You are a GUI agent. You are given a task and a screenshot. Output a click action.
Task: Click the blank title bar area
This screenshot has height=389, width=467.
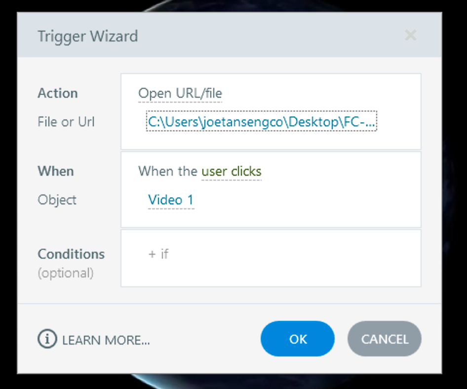pos(272,36)
